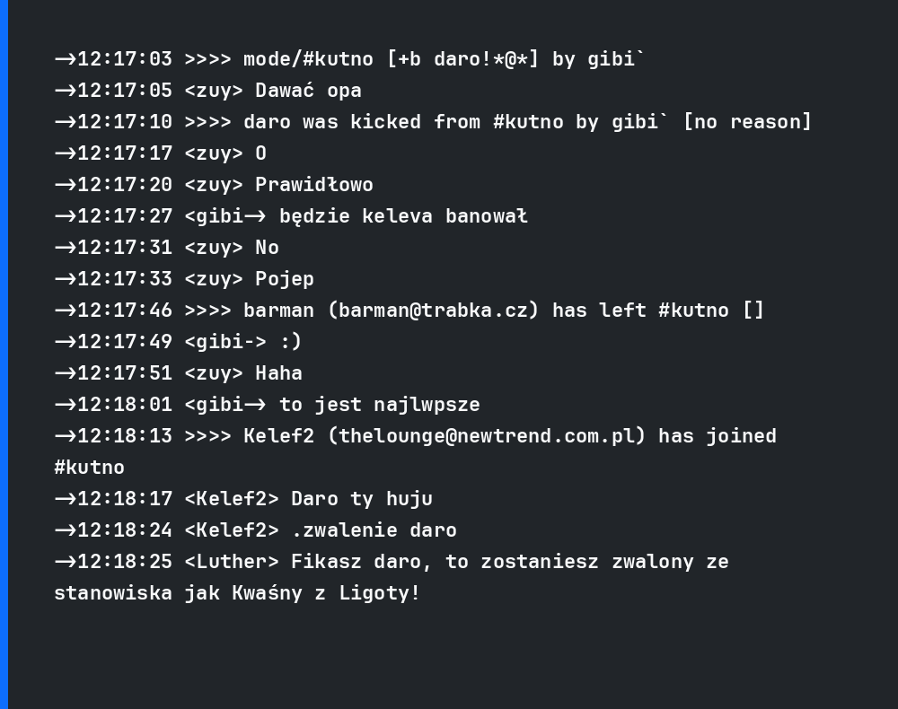The height and width of the screenshot is (709, 898).
Task: Click the 12:17:03 timestamp
Action: (x=124, y=59)
